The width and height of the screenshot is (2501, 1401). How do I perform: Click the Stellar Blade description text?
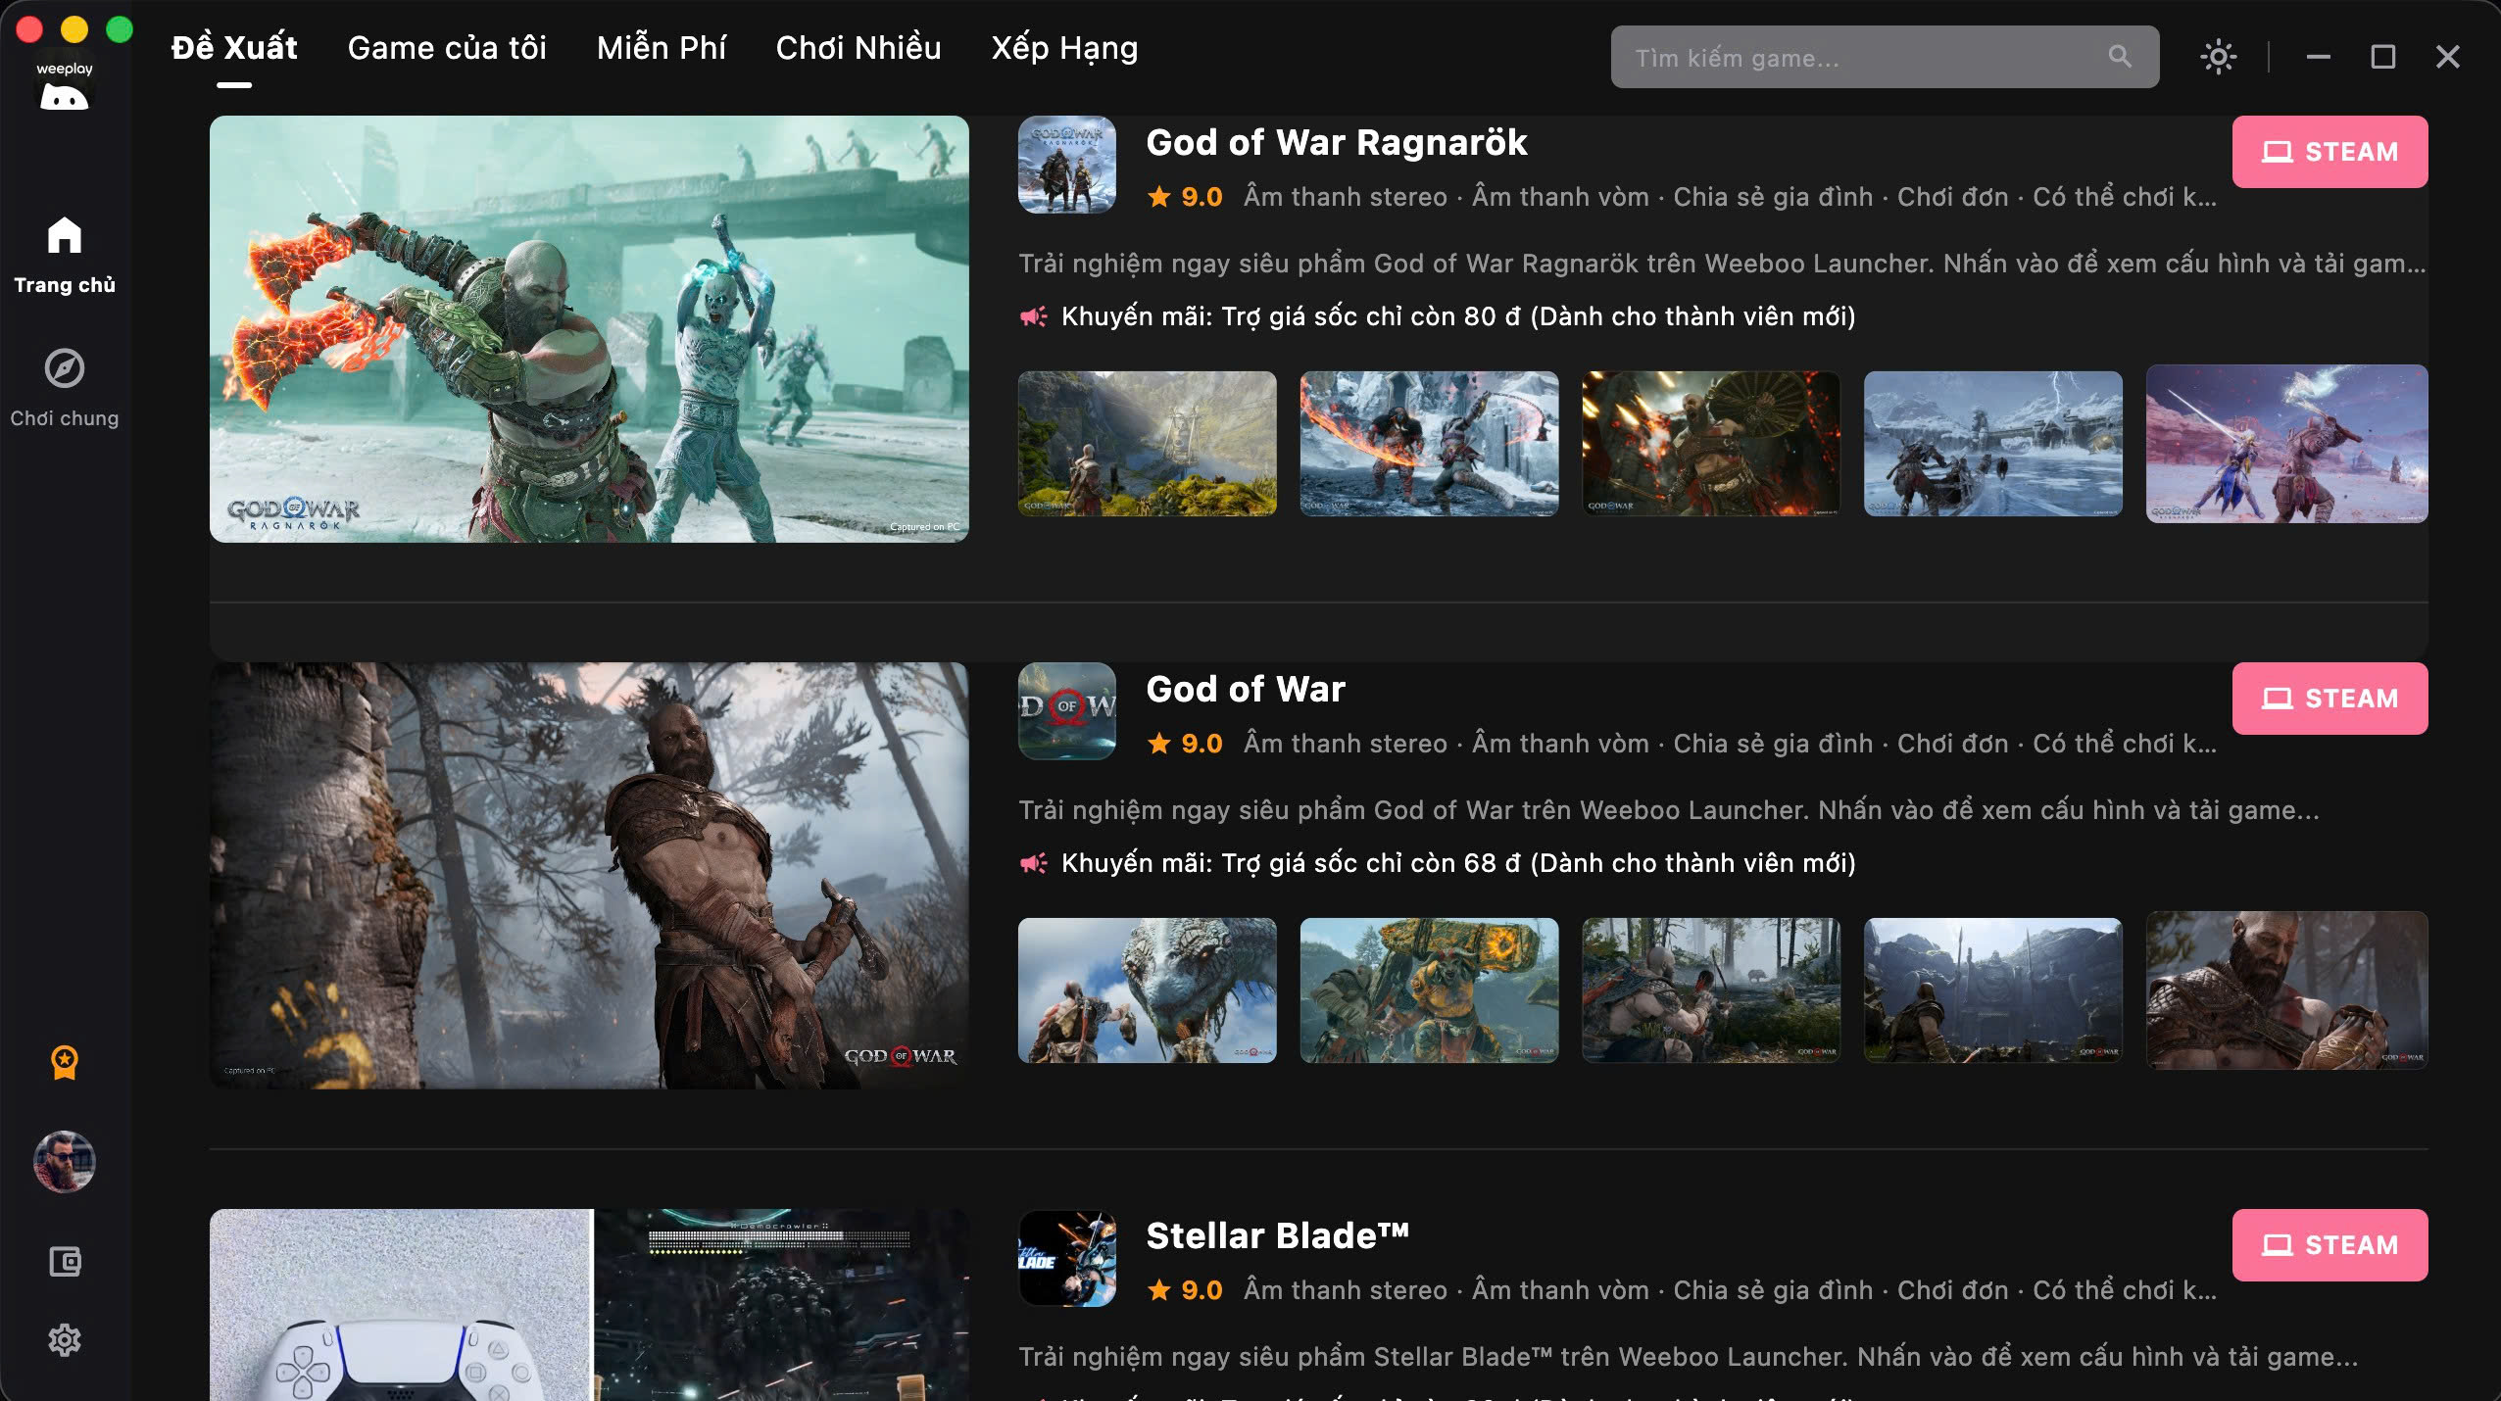pyautogui.click(x=1689, y=1357)
